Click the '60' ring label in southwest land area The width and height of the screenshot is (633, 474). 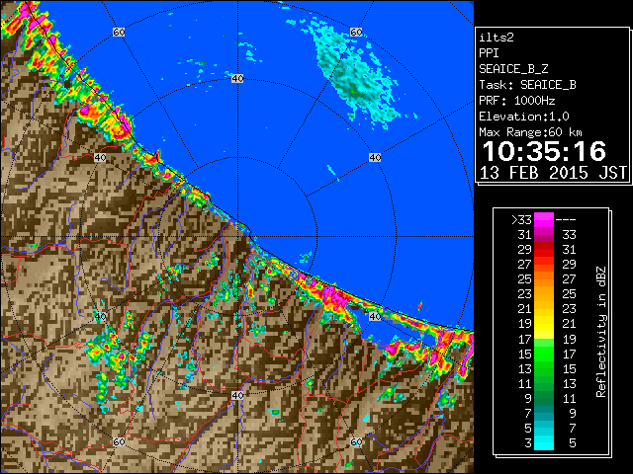tap(119, 441)
